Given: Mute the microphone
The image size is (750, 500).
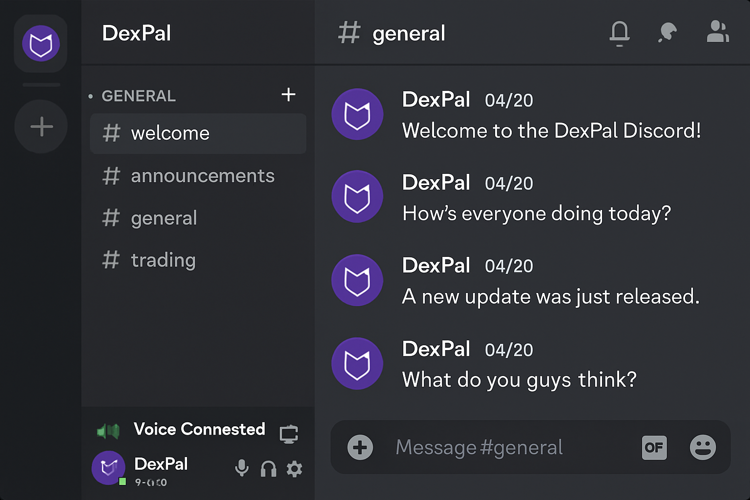Looking at the screenshot, I should [242, 469].
